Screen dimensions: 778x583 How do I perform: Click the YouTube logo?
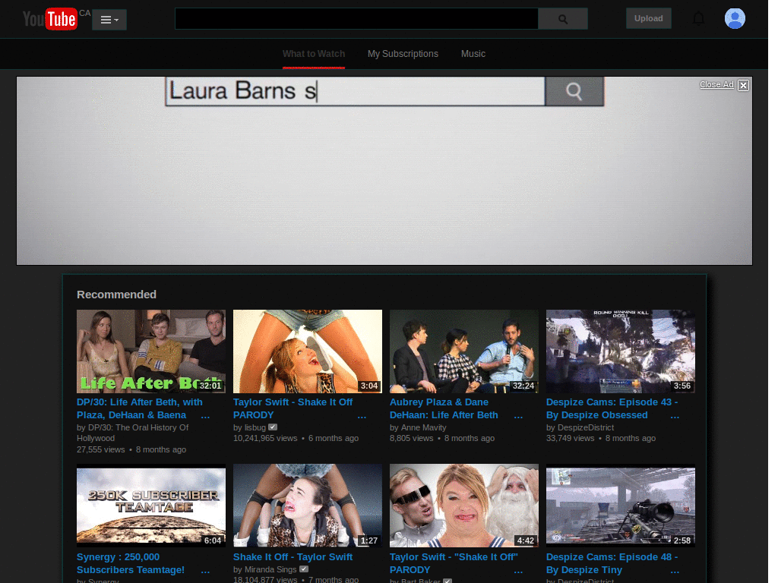[x=49, y=19]
